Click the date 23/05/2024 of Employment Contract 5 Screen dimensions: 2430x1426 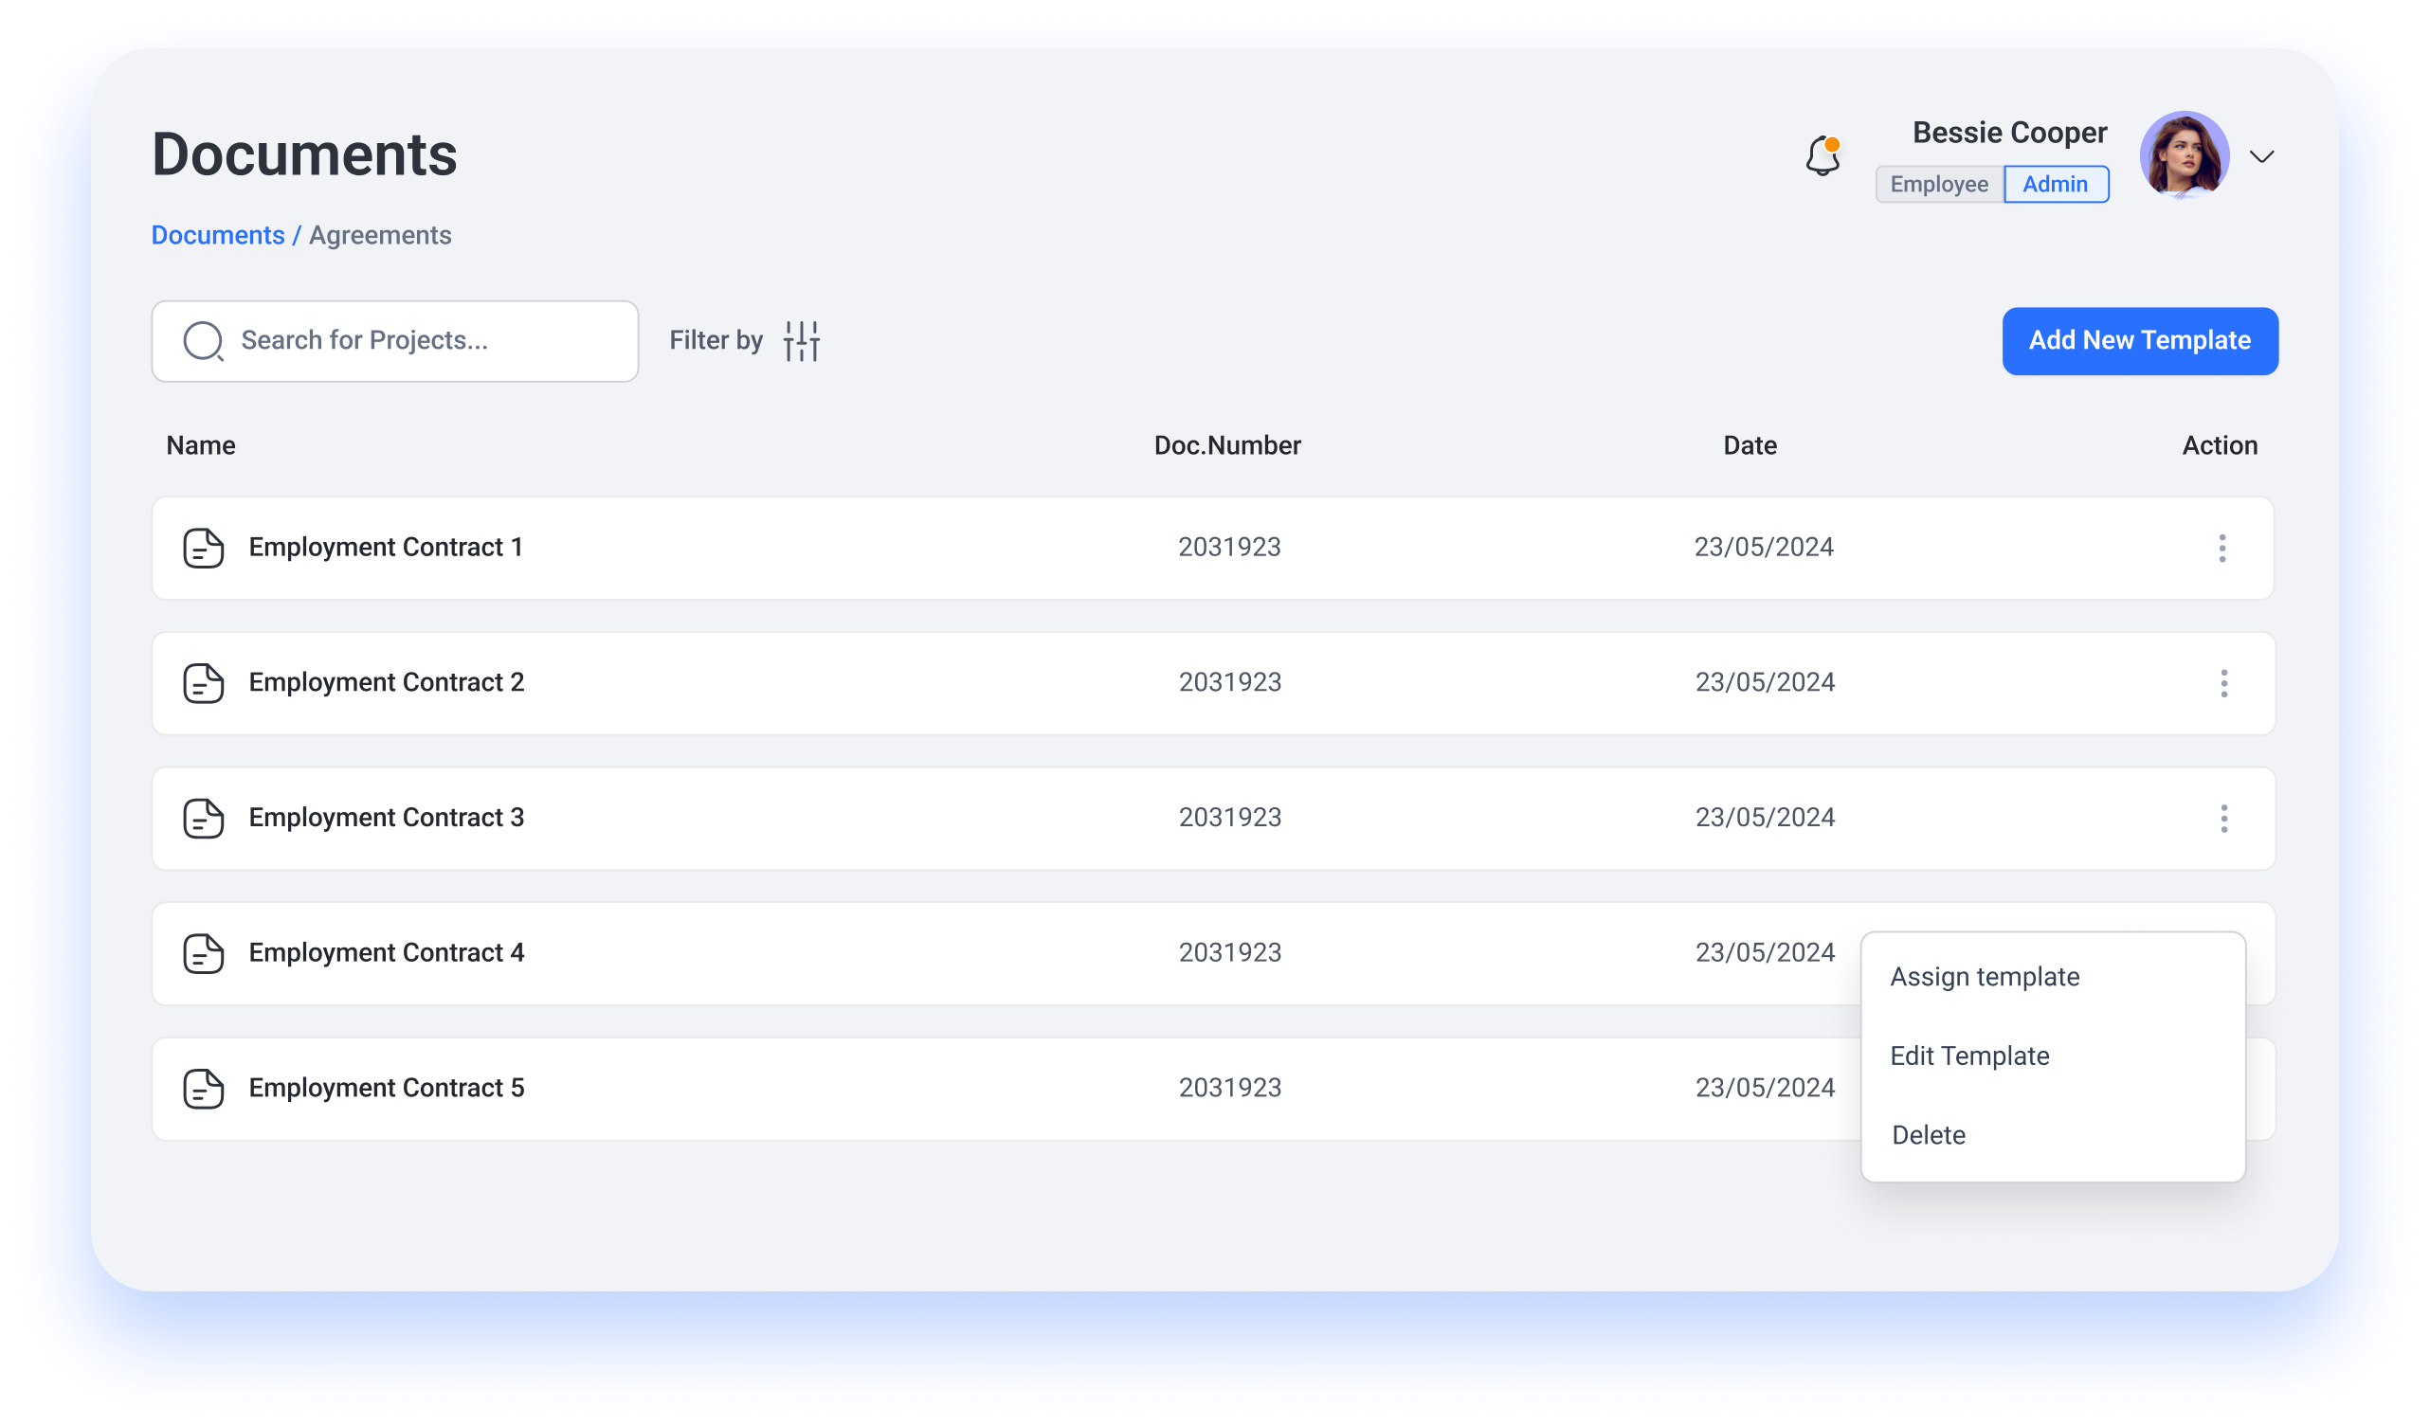(1765, 1088)
